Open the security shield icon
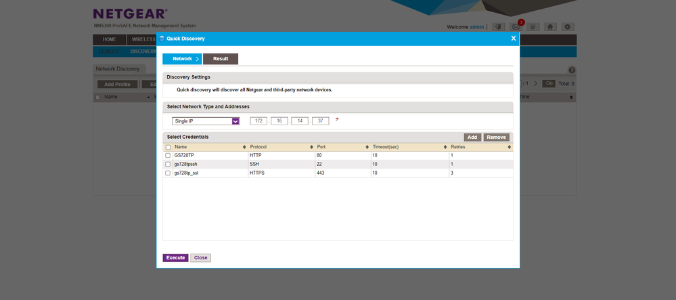Screen dimensions: 676x300 click(533, 27)
